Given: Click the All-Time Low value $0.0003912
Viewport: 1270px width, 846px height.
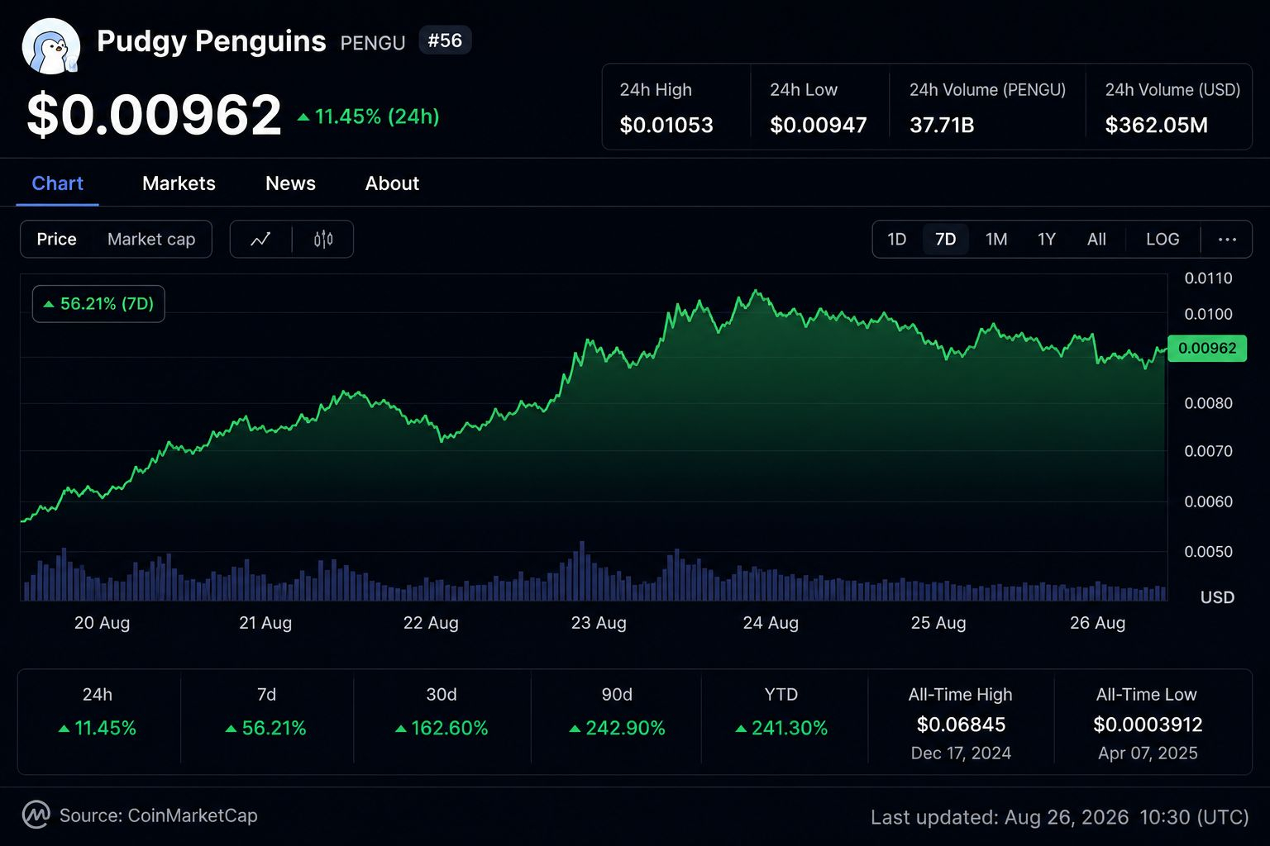Looking at the screenshot, I should pyautogui.click(x=1148, y=725).
